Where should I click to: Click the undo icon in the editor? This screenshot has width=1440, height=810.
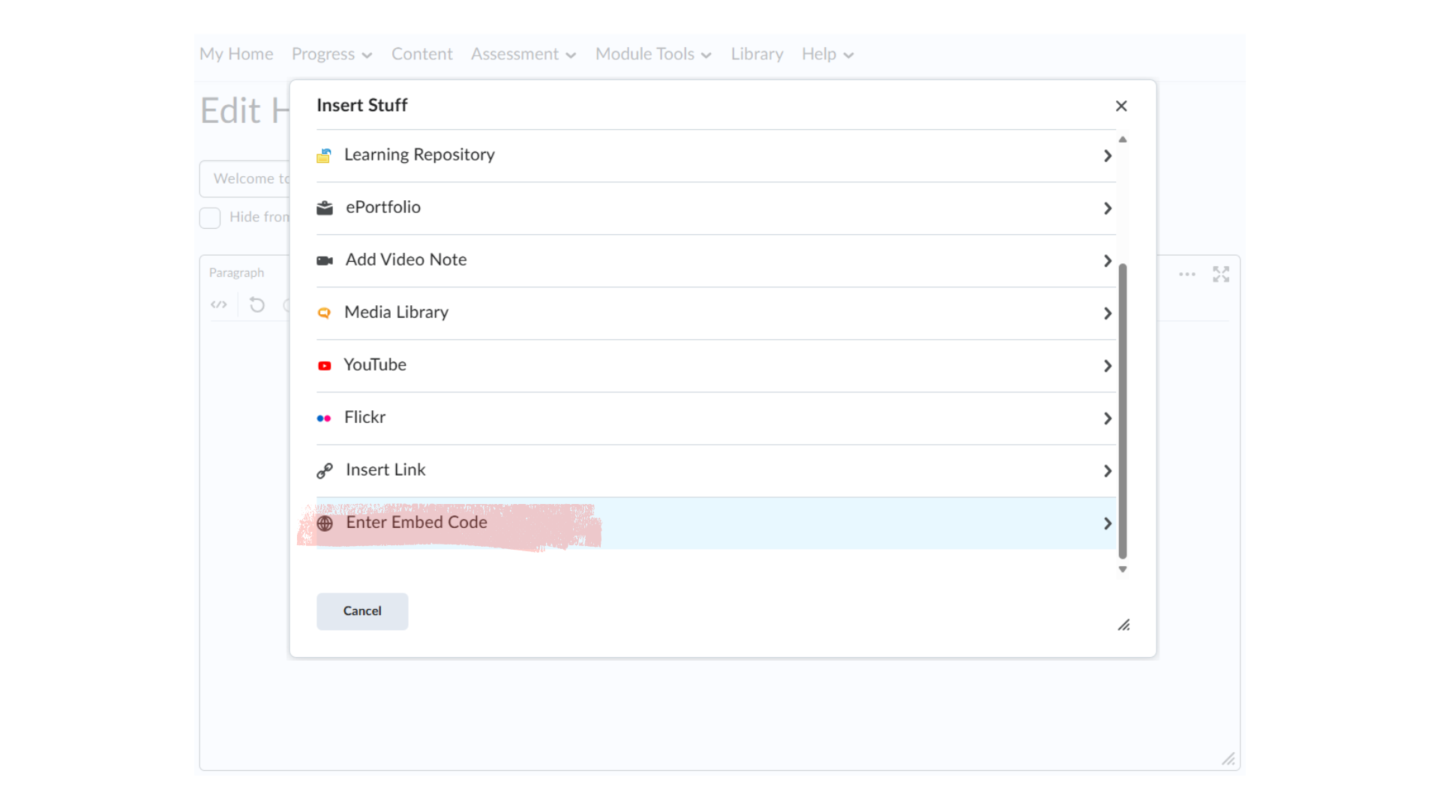click(x=256, y=304)
